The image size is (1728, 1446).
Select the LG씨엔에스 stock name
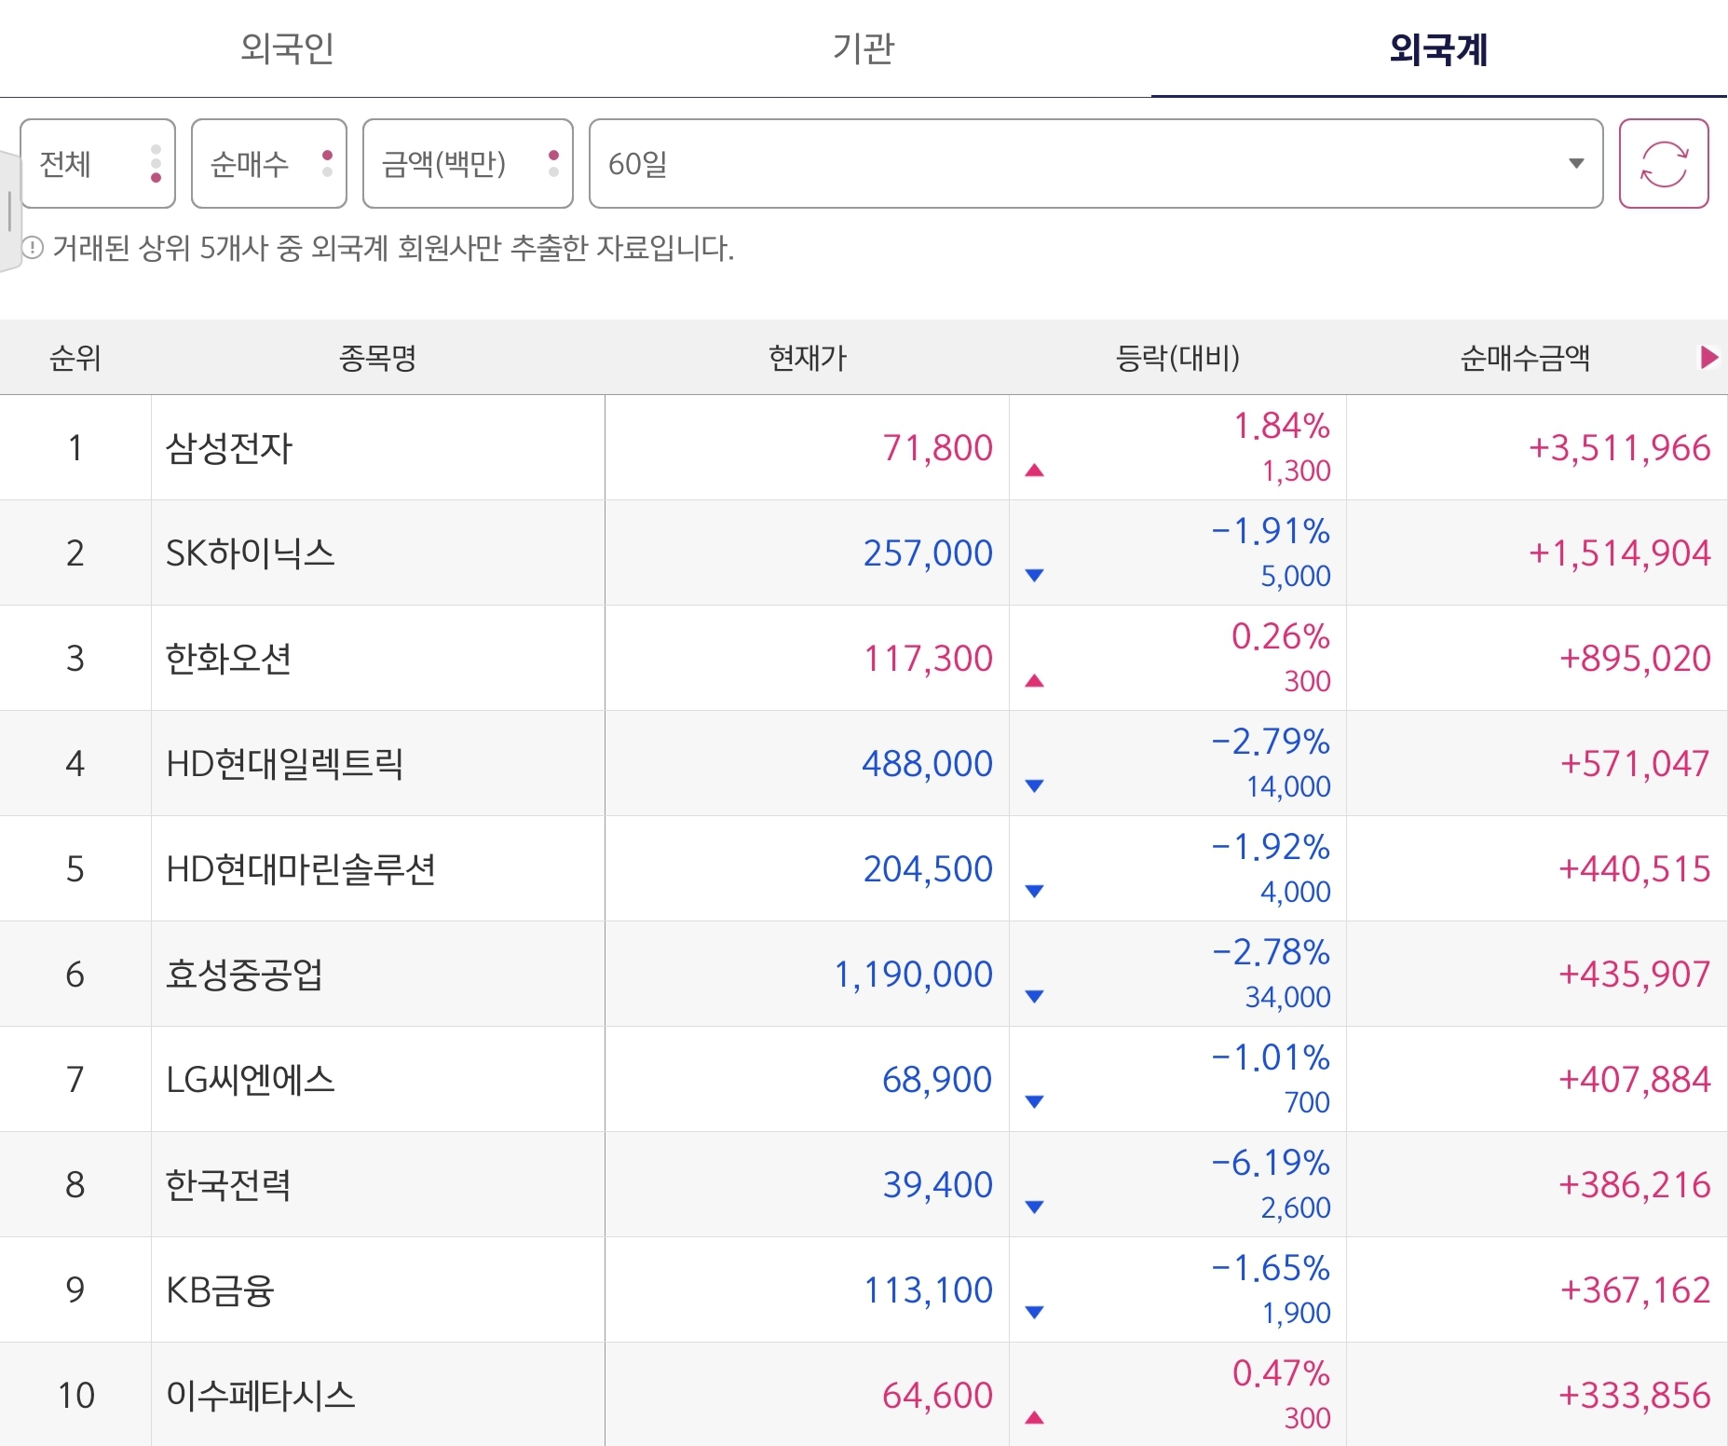pos(250,1080)
